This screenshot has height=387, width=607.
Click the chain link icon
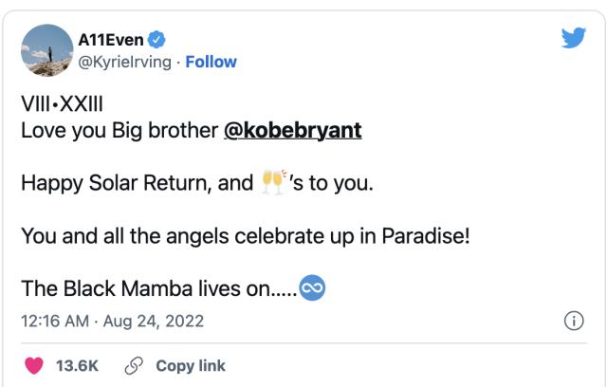tap(136, 365)
